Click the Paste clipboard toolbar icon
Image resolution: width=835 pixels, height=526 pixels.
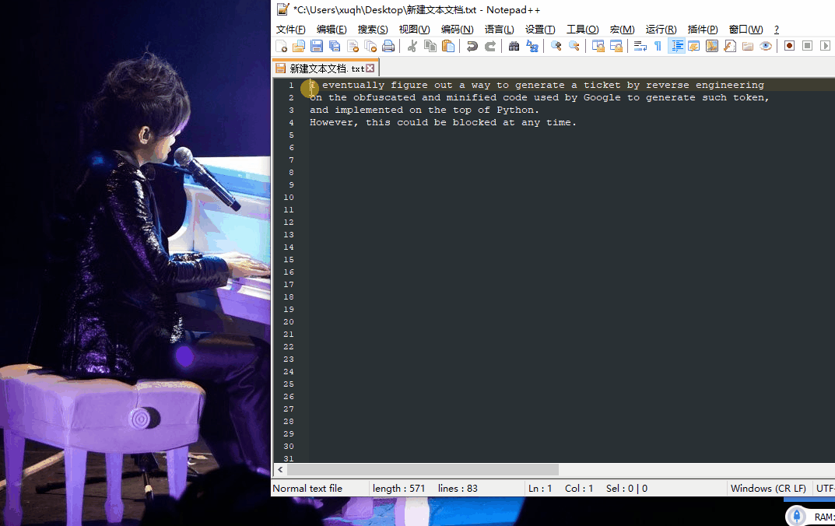click(x=448, y=47)
